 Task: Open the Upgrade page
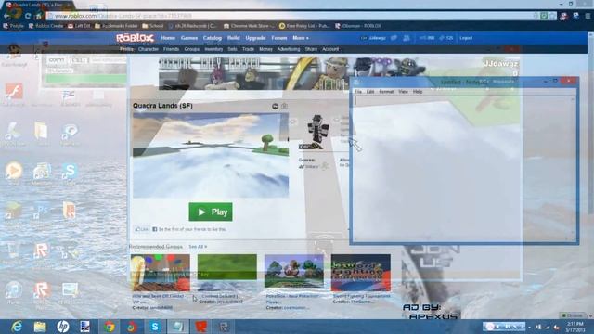[x=255, y=38]
